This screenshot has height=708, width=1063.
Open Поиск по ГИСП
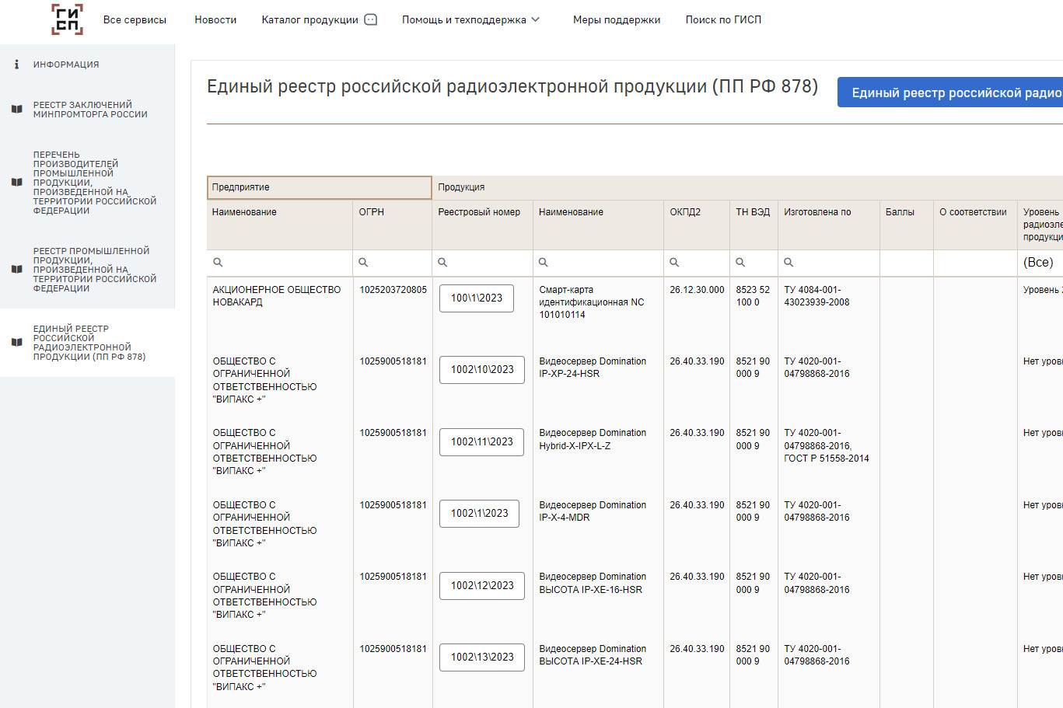(x=723, y=19)
